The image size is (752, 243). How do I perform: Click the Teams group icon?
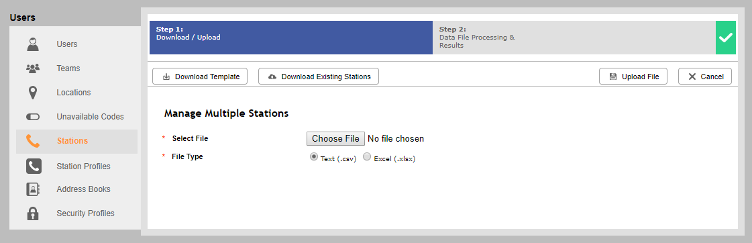point(33,68)
